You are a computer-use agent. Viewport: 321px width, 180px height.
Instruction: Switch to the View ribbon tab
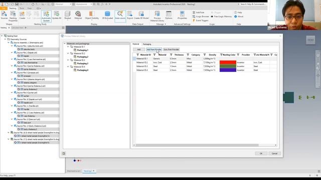tap(30, 8)
